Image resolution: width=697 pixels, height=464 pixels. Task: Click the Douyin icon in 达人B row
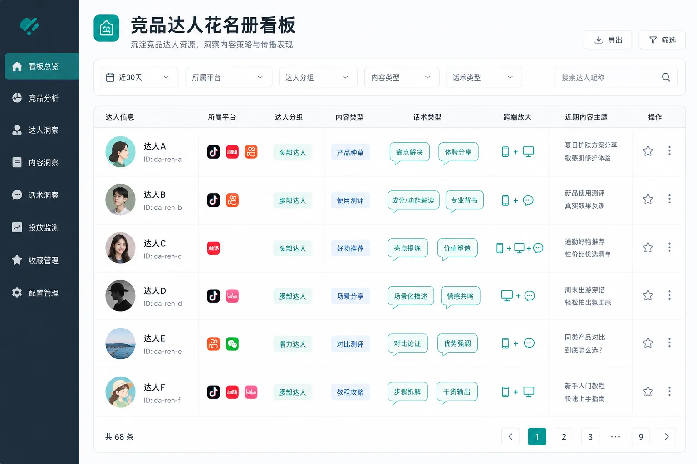(x=214, y=200)
